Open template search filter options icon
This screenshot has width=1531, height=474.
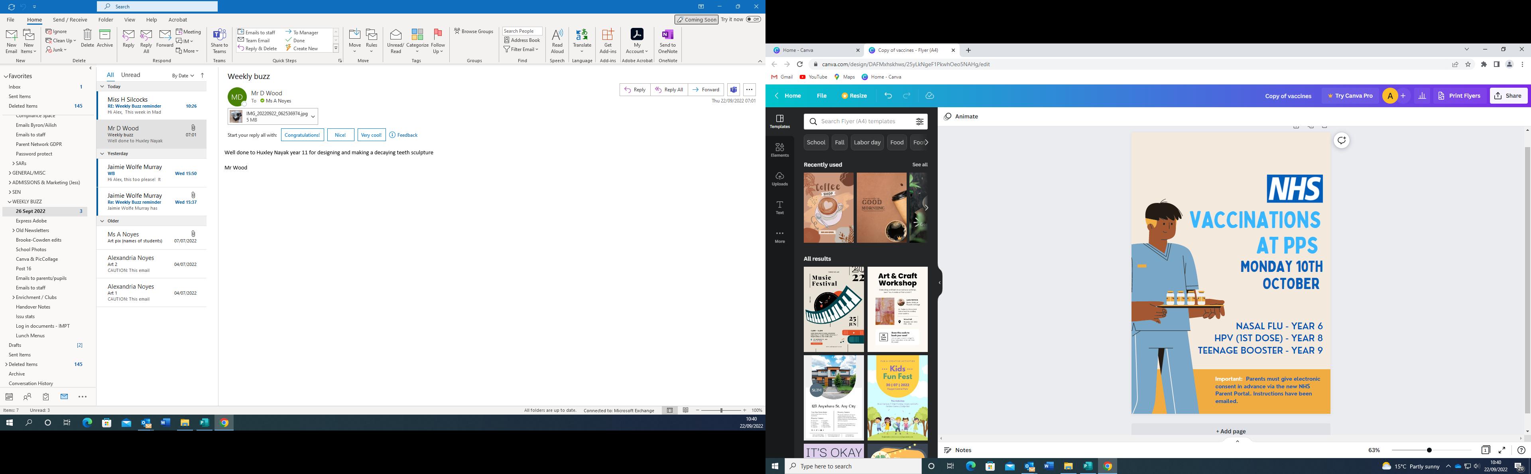click(x=919, y=121)
